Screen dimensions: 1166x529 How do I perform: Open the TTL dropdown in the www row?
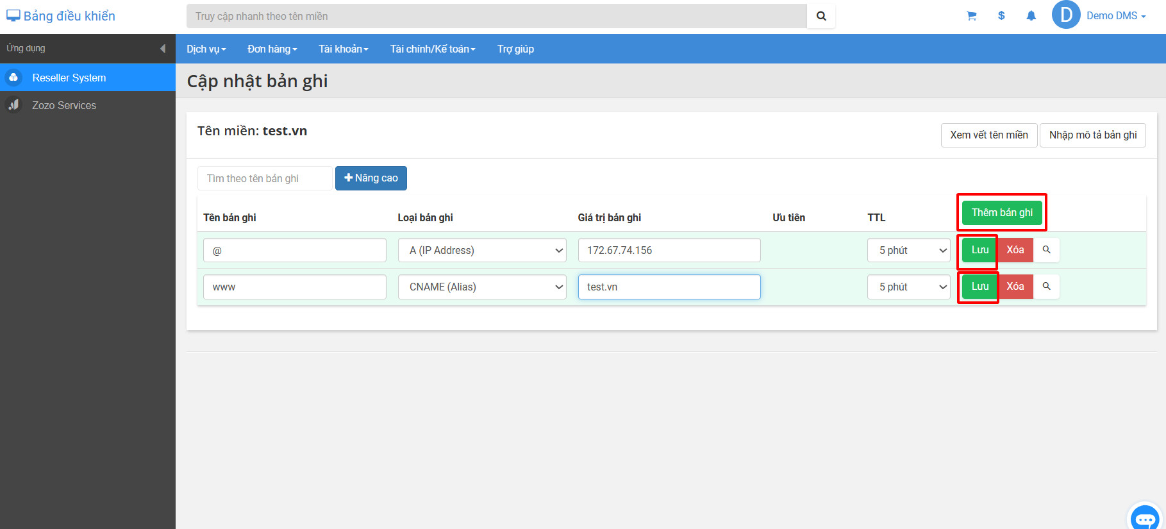click(x=909, y=287)
